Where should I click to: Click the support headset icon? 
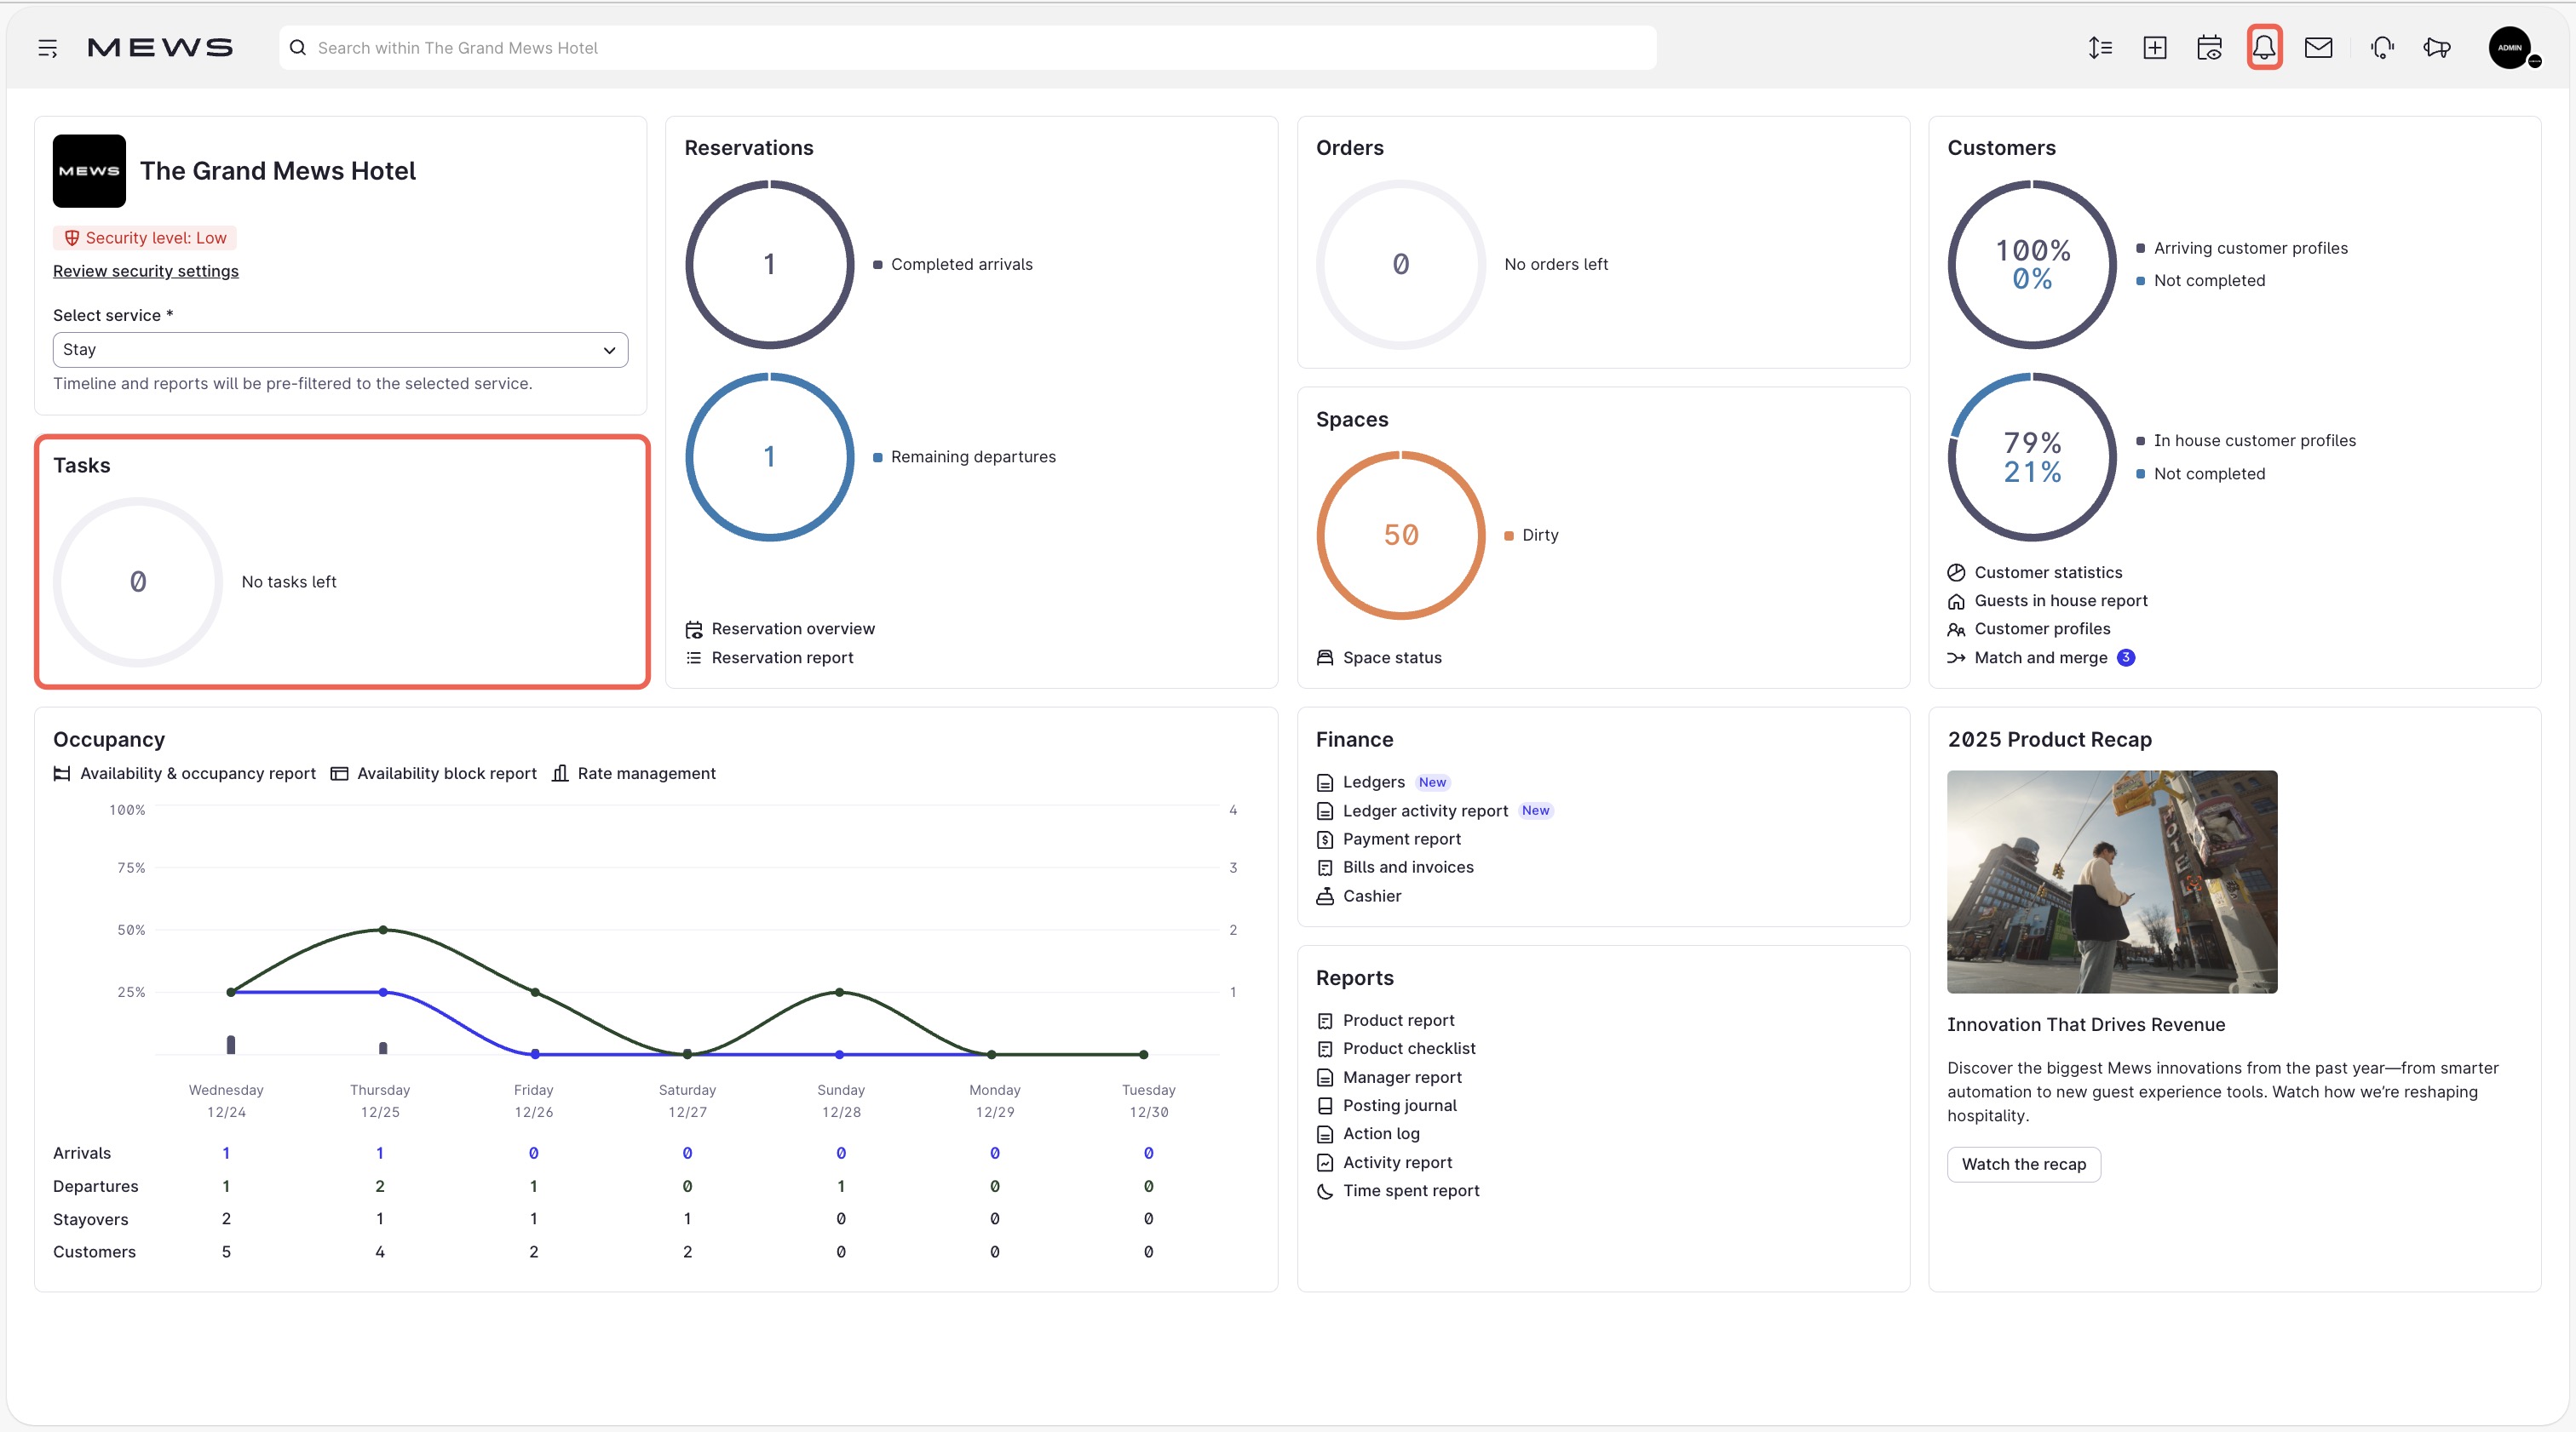pos(2382,47)
